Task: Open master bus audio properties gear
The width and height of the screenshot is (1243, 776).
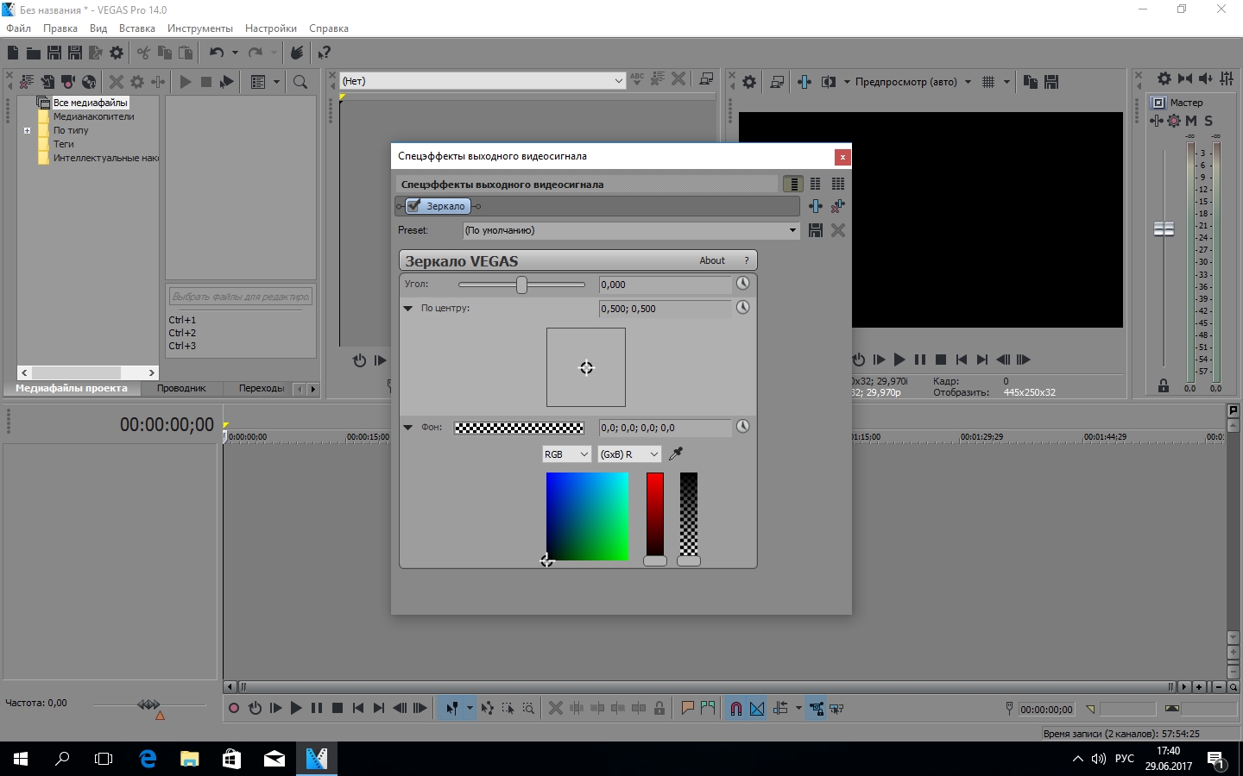Action: pos(1164,78)
